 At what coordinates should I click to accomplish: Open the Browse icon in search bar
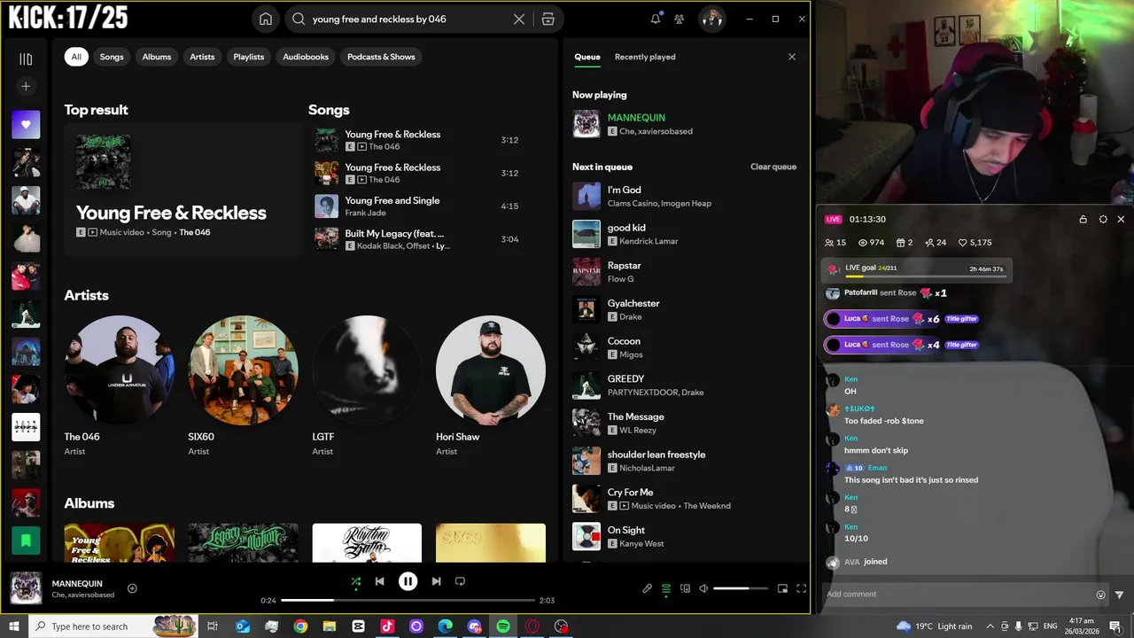(x=548, y=19)
